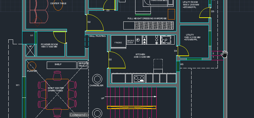Select the orange PLANTER circle
Screen dimensions: 254x118
32,66
